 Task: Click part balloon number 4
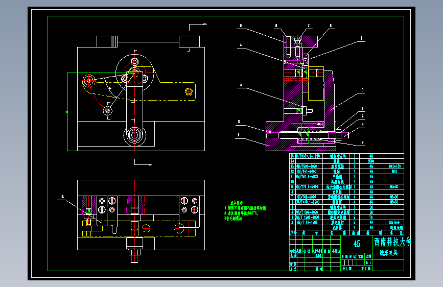[241, 45]
